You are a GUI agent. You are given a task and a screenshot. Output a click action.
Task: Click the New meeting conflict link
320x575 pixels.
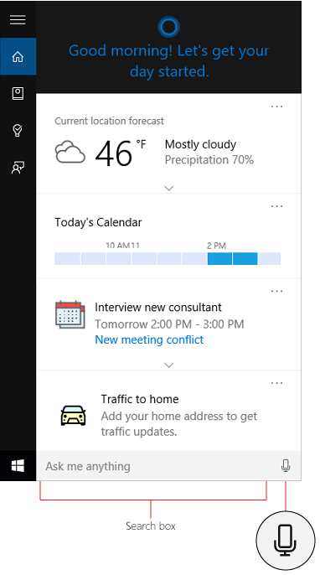[x=149, y=340]
